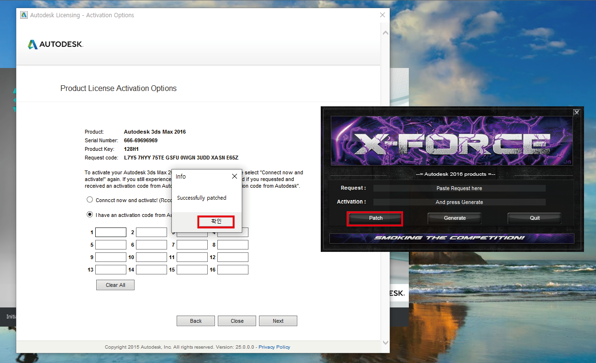Click the Quit button in X-Force

[535, 218]
